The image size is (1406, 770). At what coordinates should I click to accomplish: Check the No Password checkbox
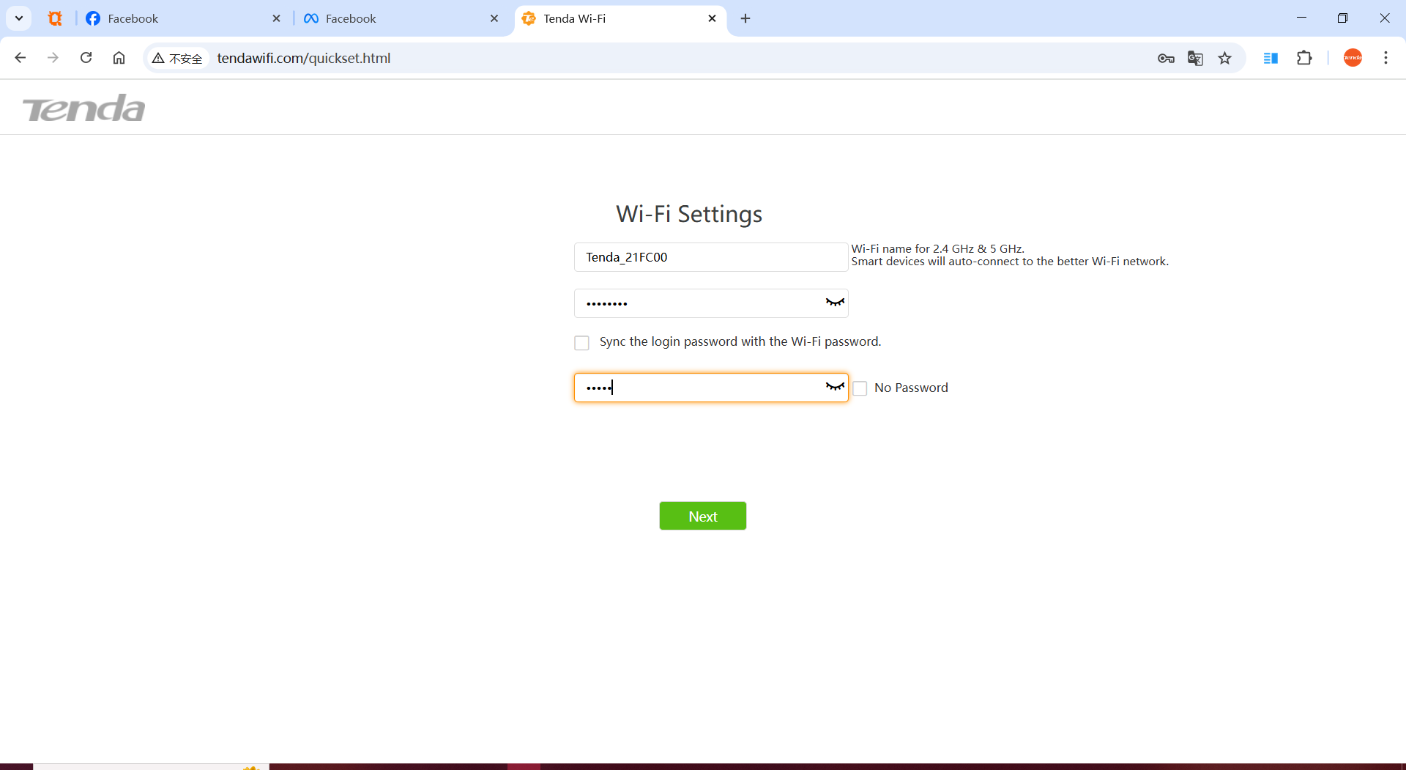(860, 388)
